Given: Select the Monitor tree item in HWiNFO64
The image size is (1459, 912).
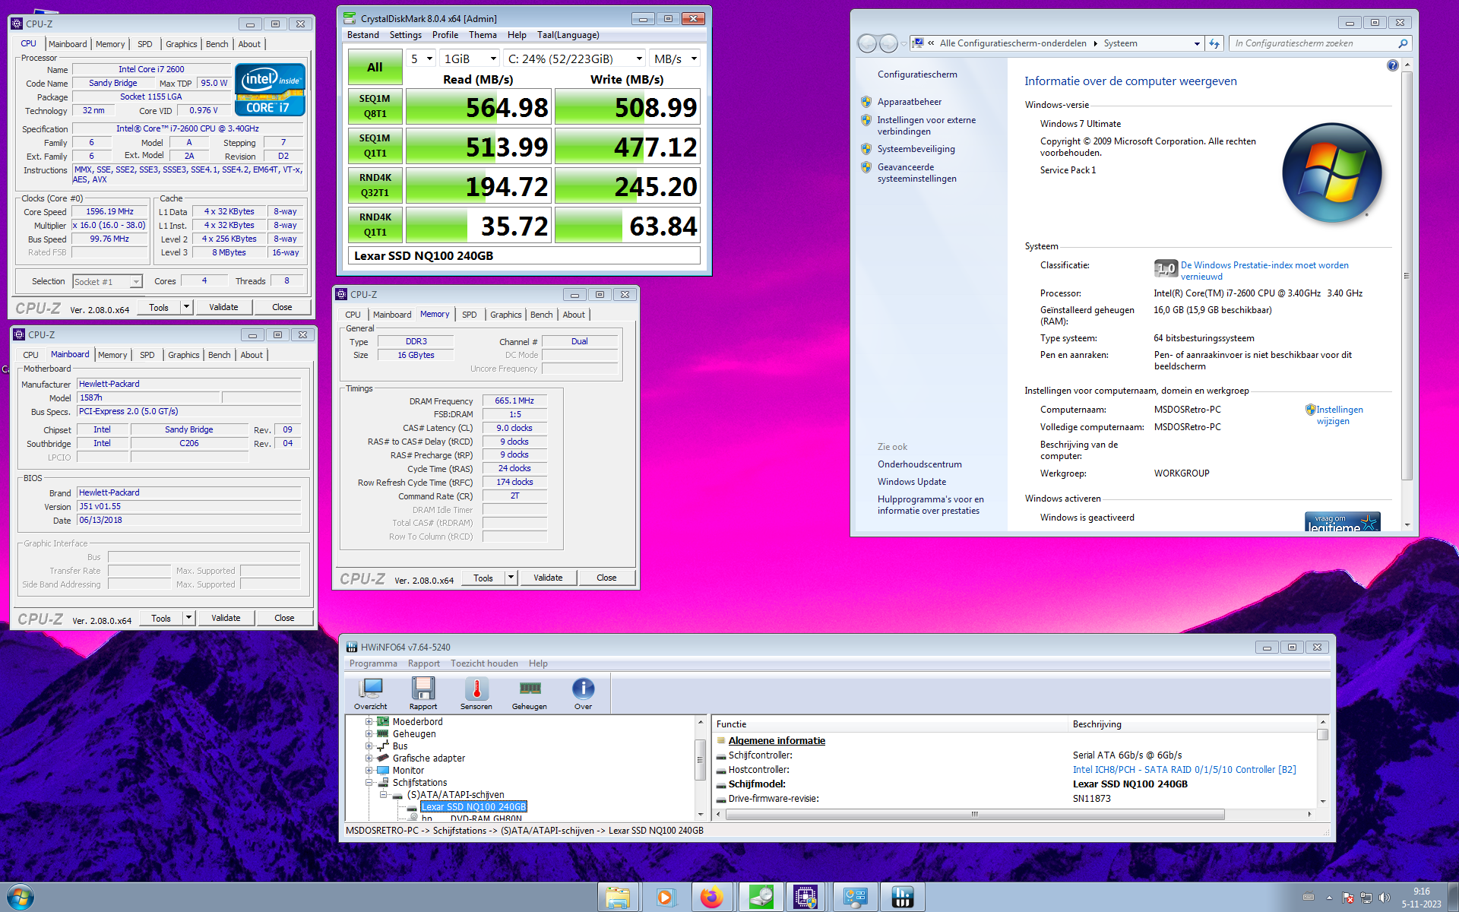Looking at the screenshot, I should (409, 770).
